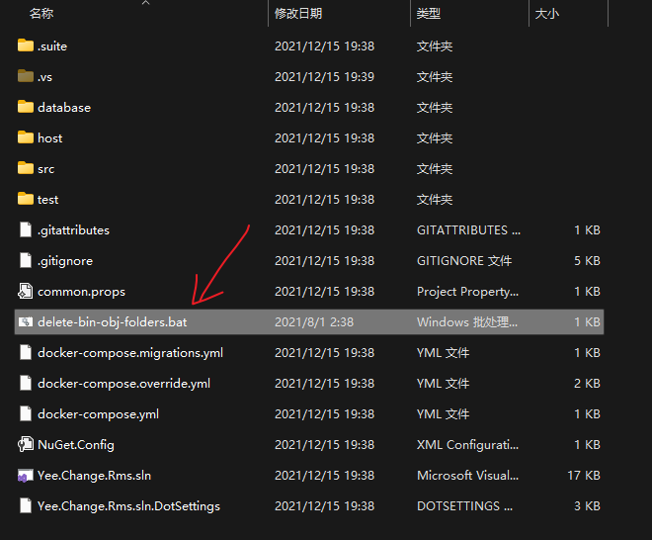This screenshot has height=540, width=652.
Task: Click the docker-compose.yml file icon
Action: click(26, 413)
